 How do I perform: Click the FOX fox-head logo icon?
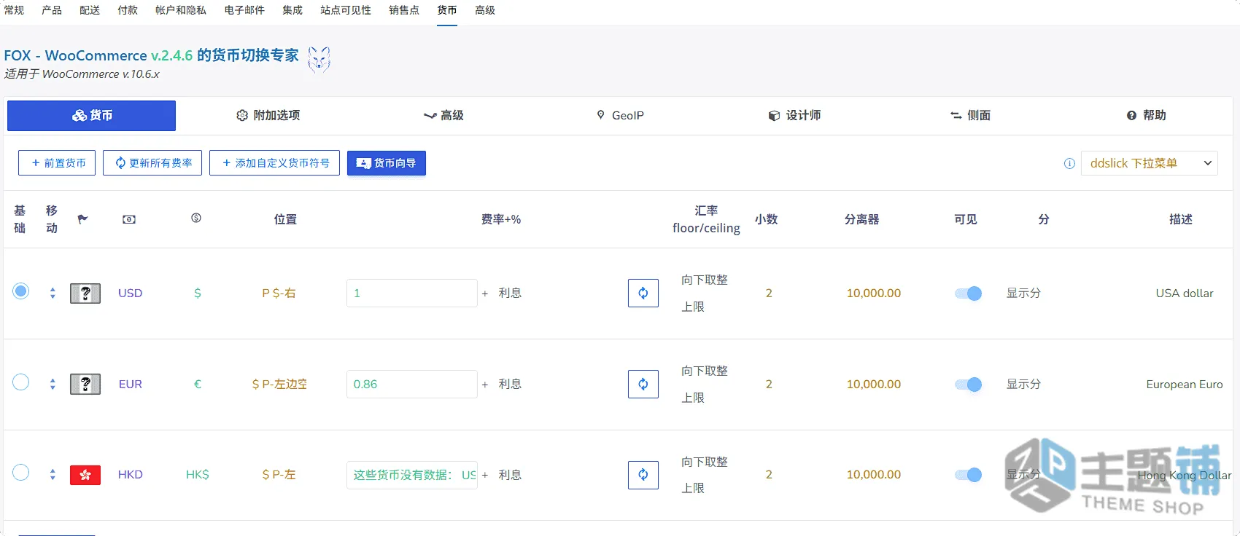(x=319, y=60)
